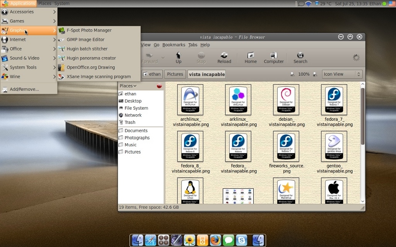The height and width of the screenshot is (247, 396).
Task: Launch Firefox from the dock
Action: coord(215,240)
